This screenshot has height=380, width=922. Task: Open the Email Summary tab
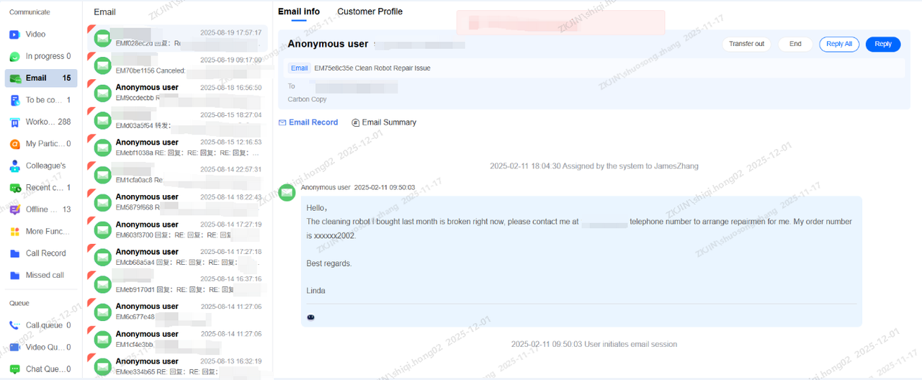coord(384,122)
